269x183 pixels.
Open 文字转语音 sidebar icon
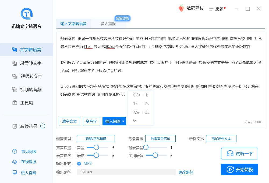click(x=15, y=50)
